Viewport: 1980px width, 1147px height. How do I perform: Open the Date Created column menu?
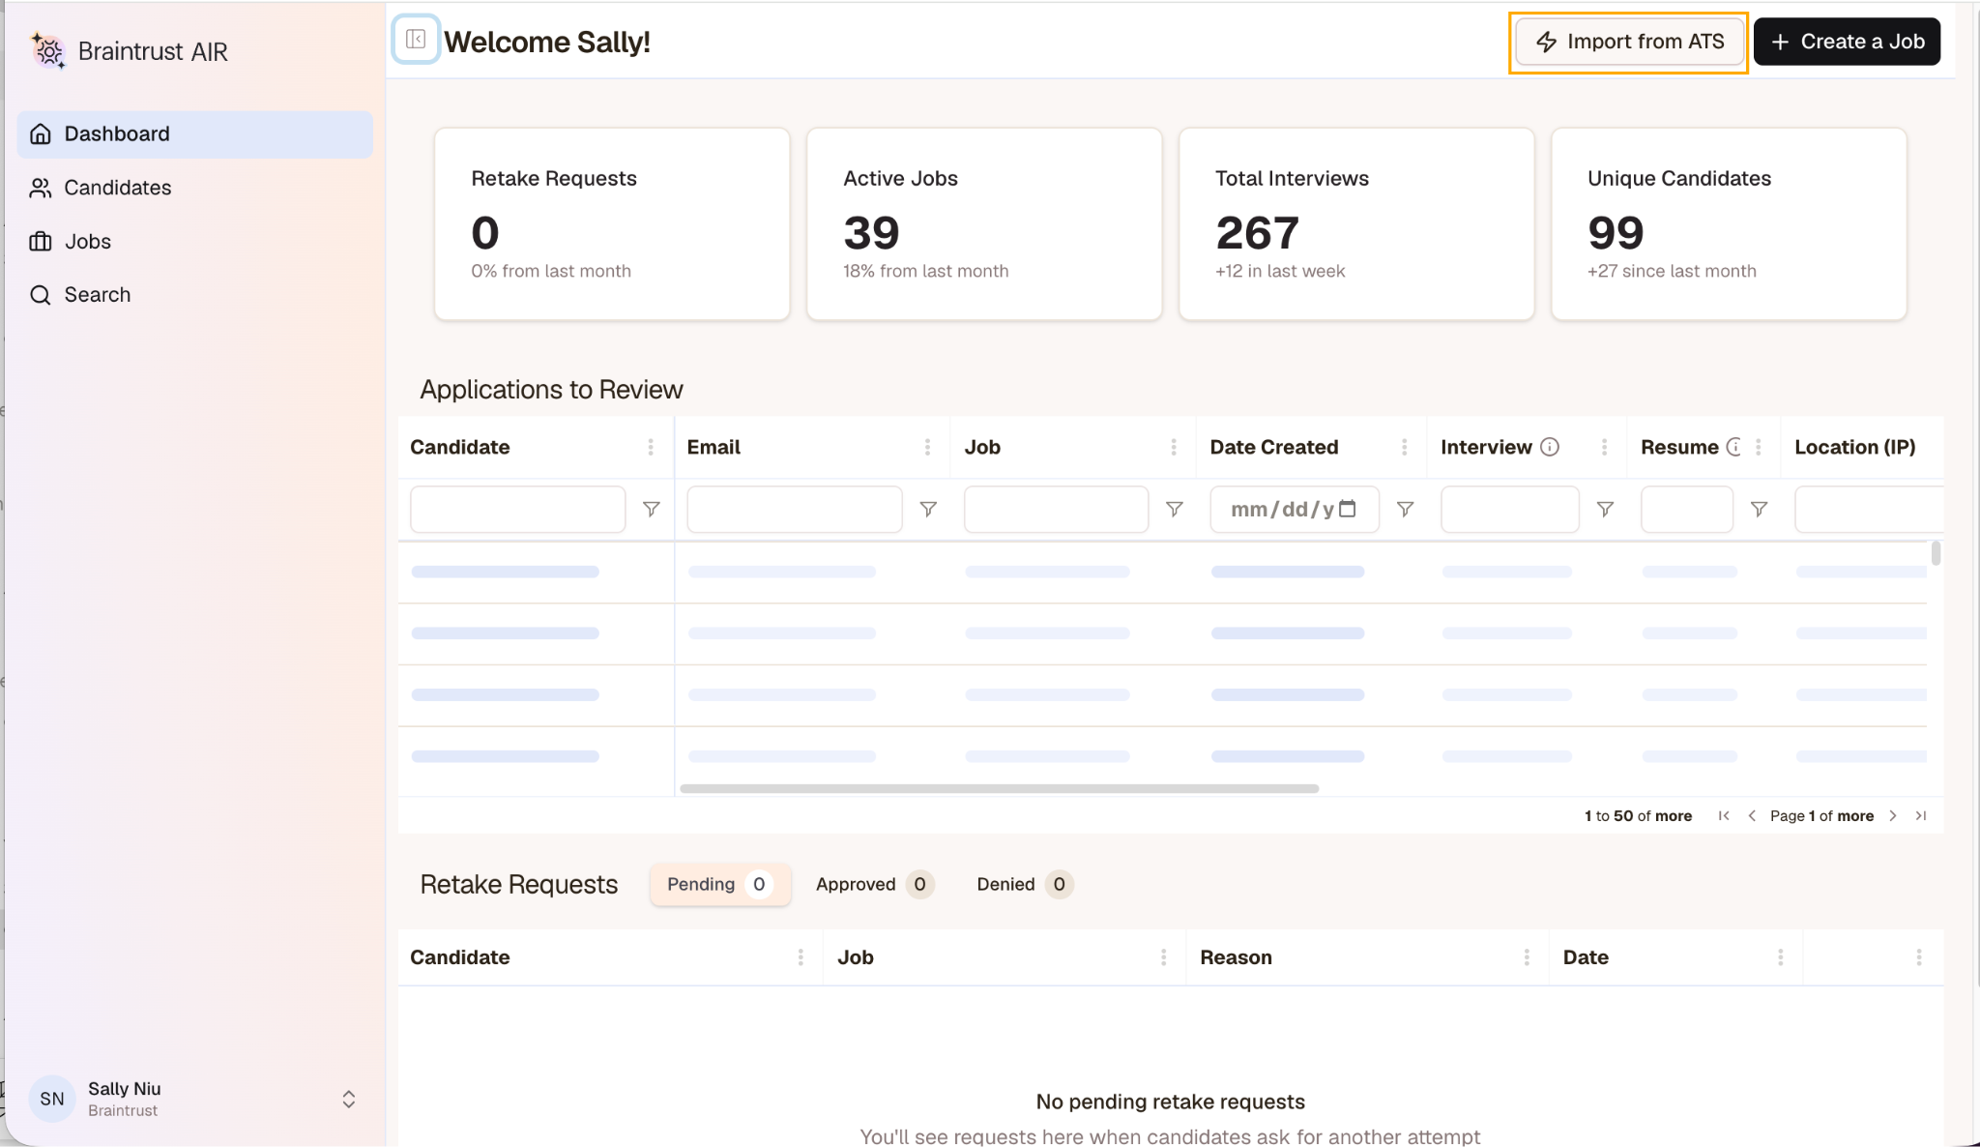pos(1405,447)
